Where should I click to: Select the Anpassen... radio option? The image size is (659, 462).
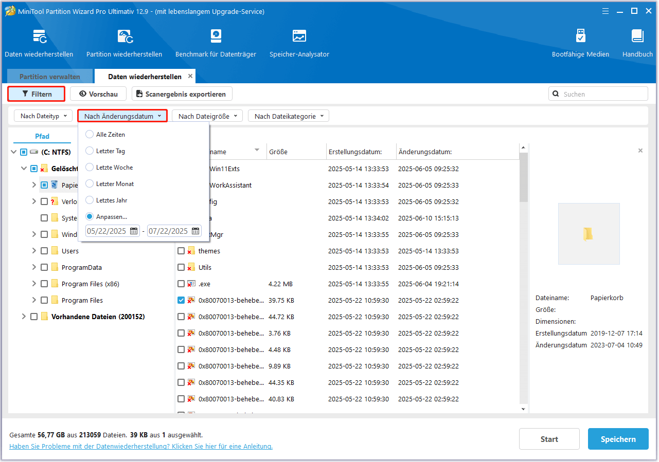coord(90,217)
